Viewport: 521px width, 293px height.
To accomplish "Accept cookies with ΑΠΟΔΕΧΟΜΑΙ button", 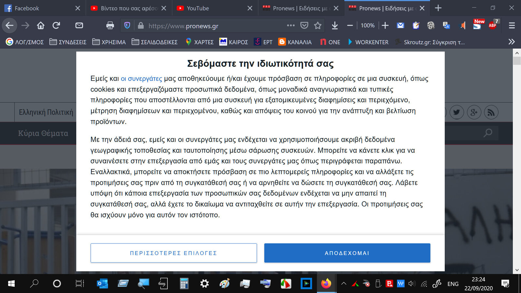I will 347,253.
